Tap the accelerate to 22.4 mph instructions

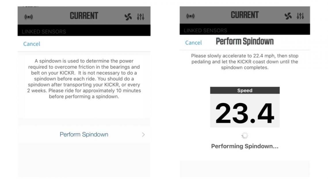[x=245, y=62]
